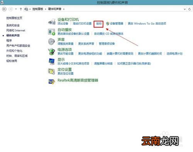Click 调整屏幕分辨率 link

103,64
